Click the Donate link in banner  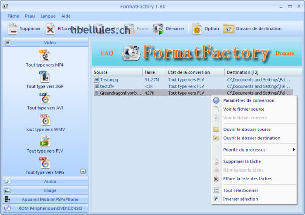284,53
